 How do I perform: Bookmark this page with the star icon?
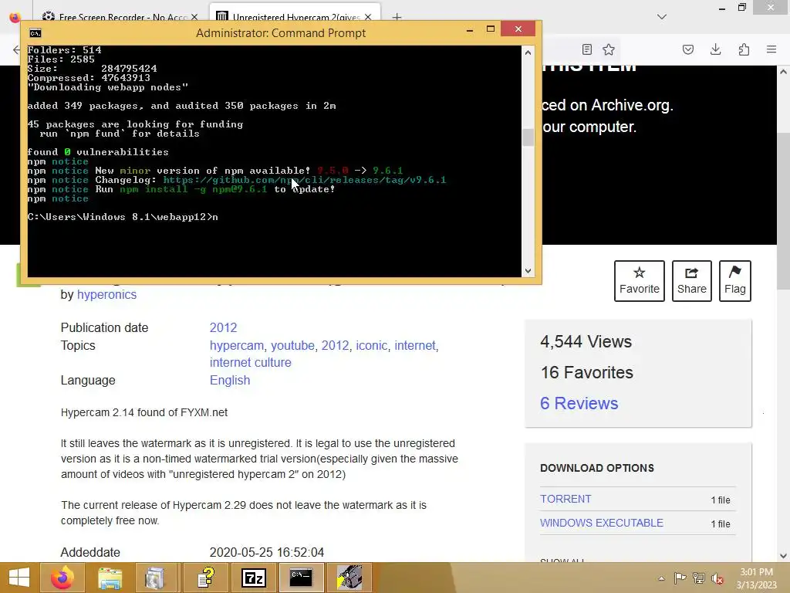coord(609,49)
